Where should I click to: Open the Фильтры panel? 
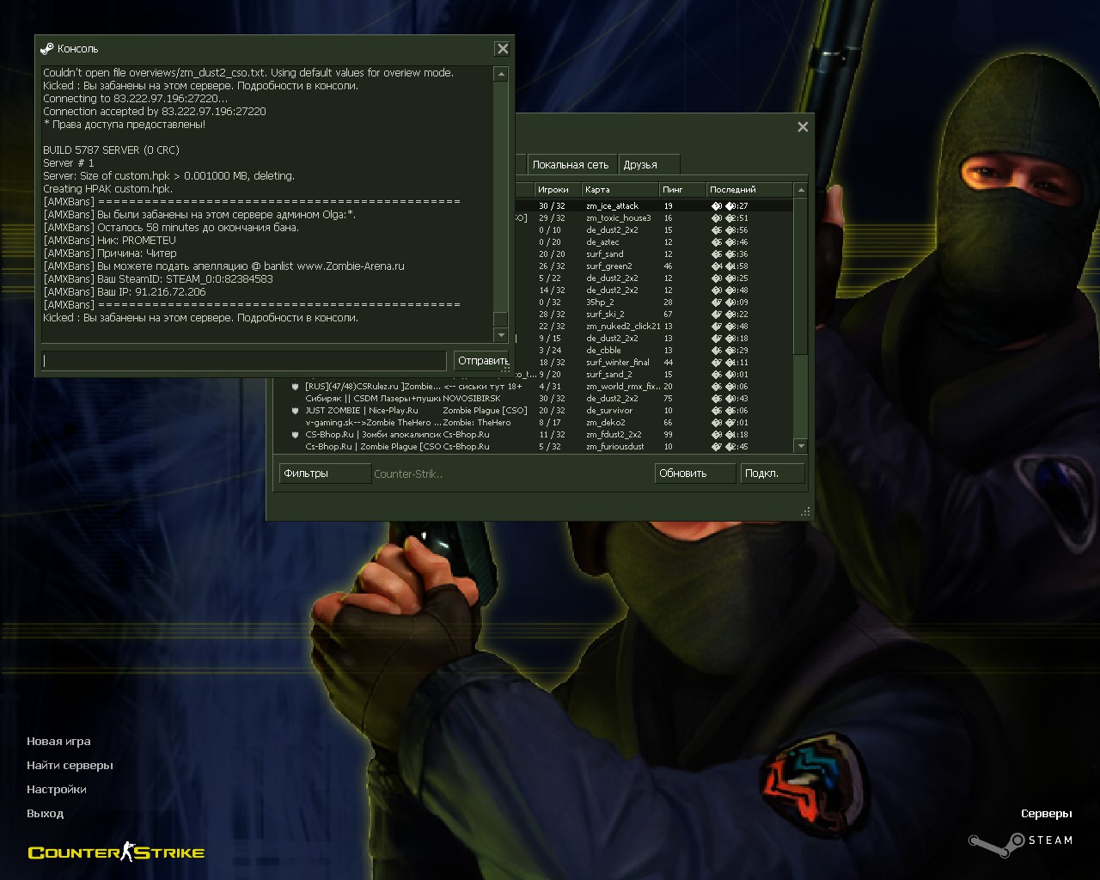click(325, 474)
